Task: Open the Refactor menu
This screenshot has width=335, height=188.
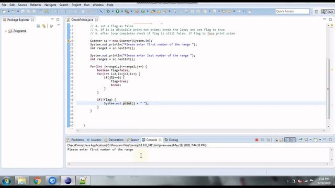Action: pos(36,5)
